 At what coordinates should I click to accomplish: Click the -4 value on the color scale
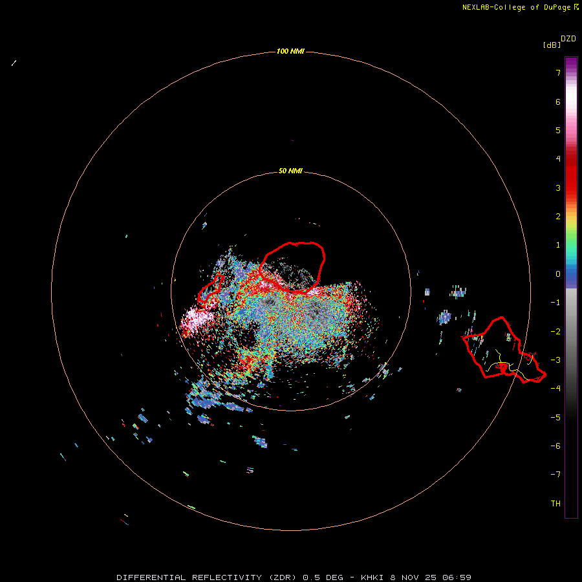(555, 389)
